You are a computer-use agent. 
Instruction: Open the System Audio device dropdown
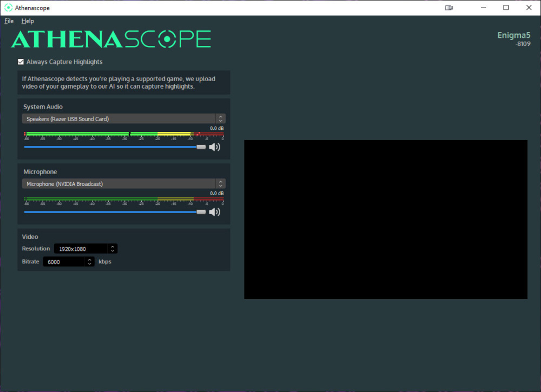[124, 118]
